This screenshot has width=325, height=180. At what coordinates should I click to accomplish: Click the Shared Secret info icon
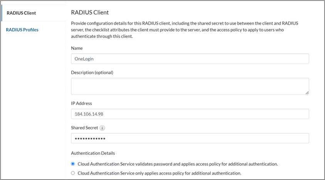click(102, 128)
